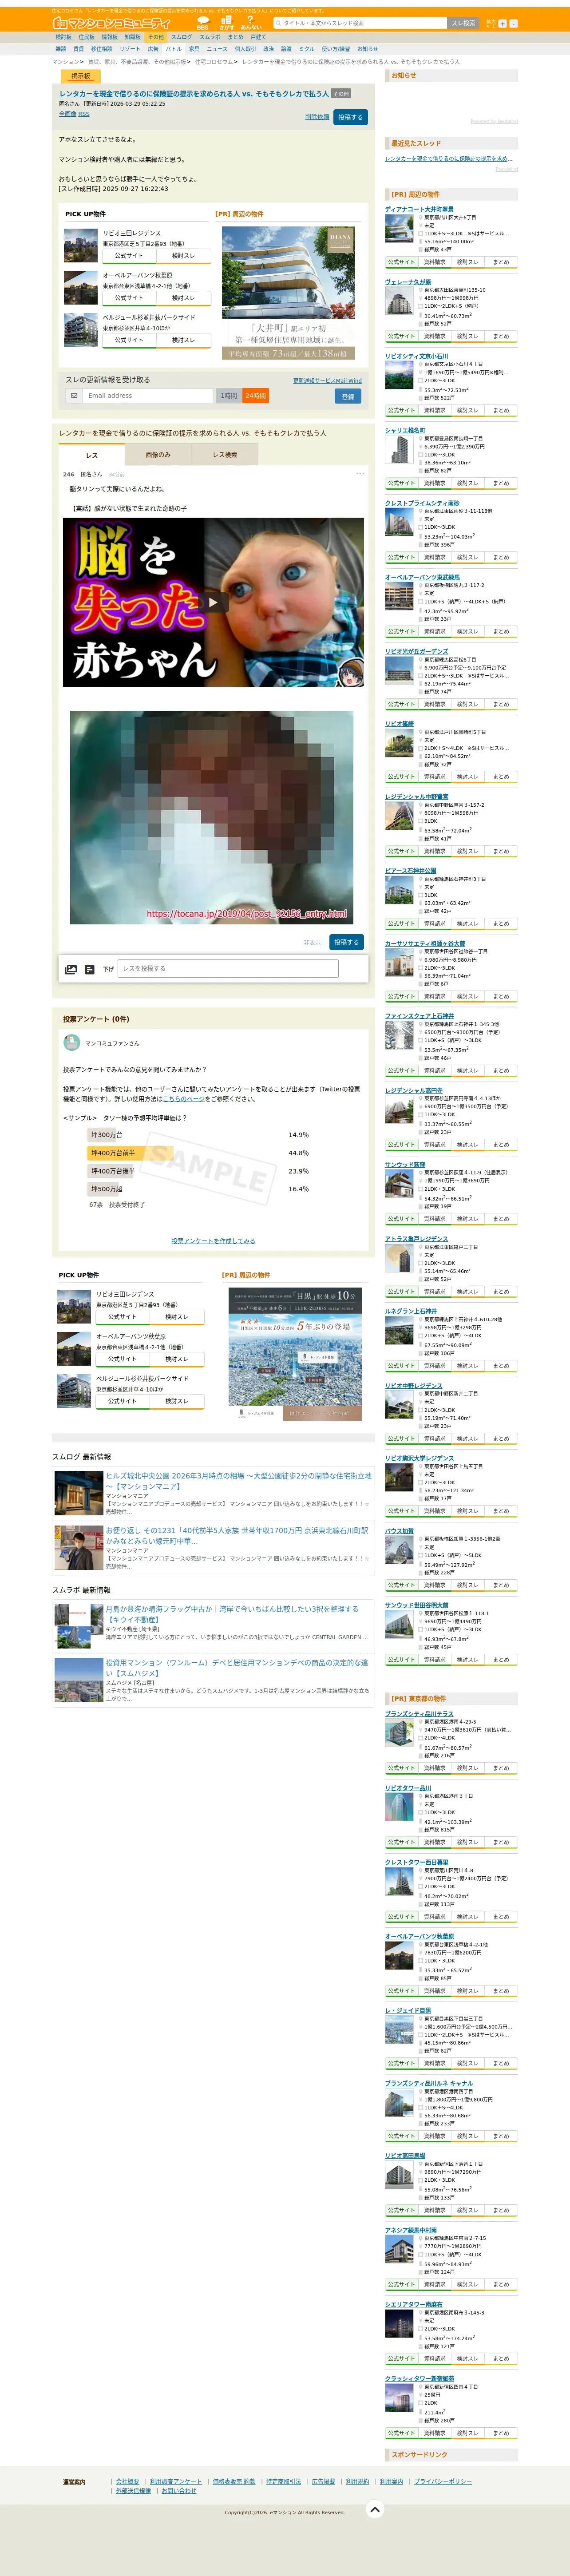Switch to 画像のみ tab

(158, 455)
